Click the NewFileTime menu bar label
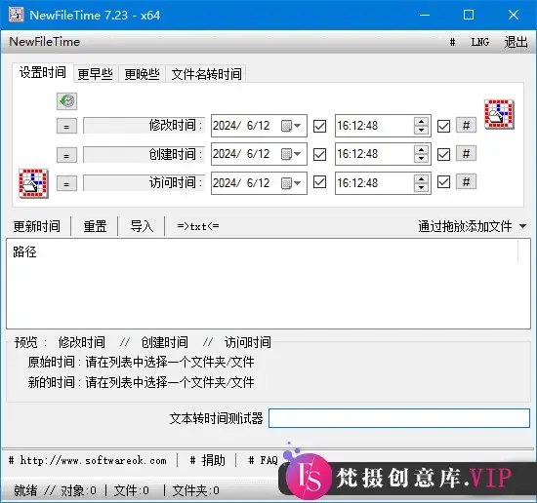537x503 pixels. click(x=45, y=42)
